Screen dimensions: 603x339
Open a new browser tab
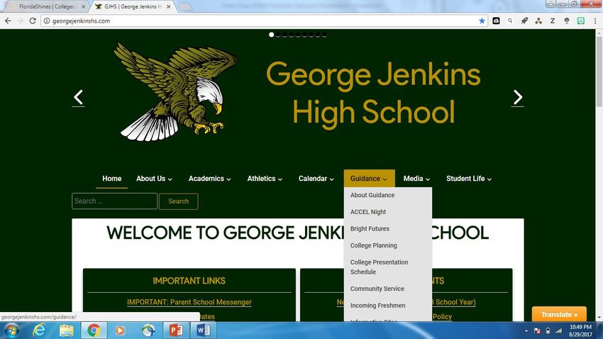click(x=185, y=7)
